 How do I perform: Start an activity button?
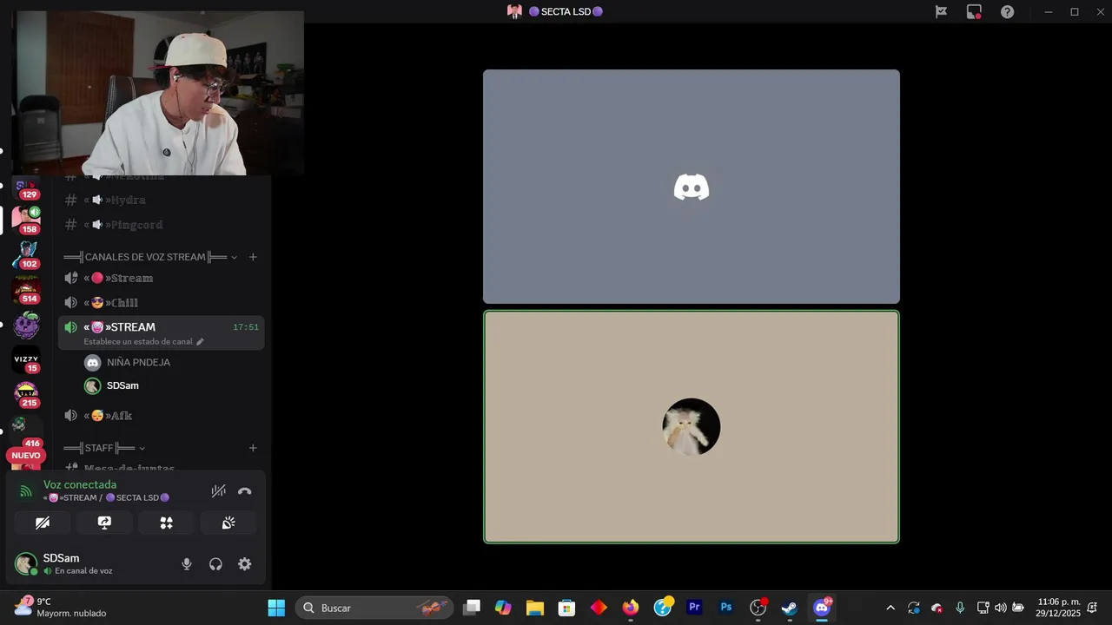point(166,523)
